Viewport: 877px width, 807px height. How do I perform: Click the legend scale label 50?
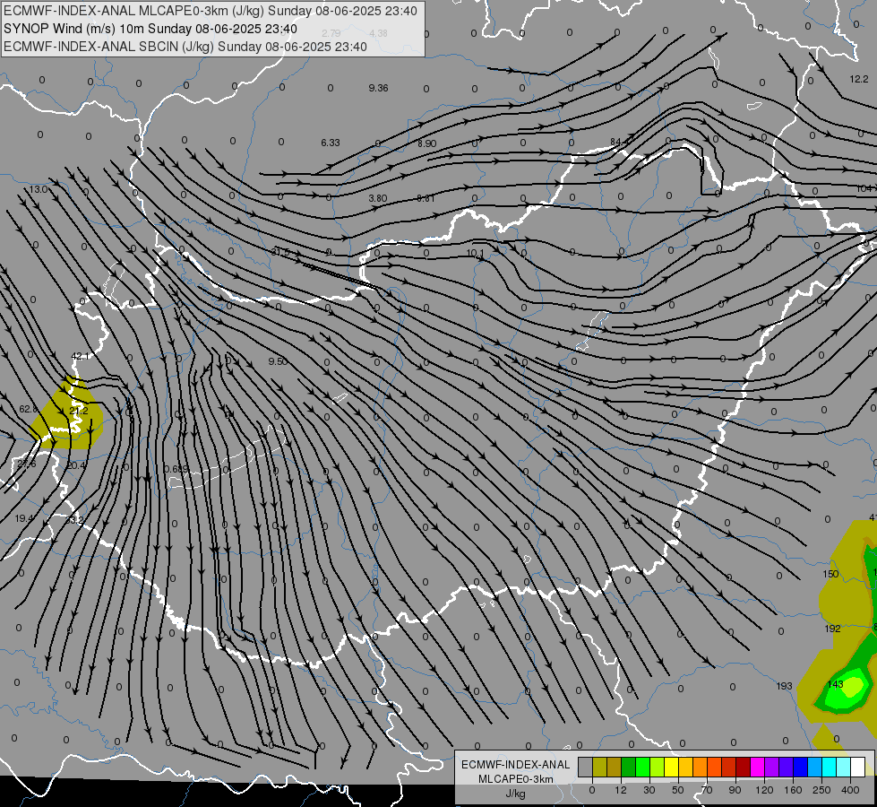coord(677,790)
